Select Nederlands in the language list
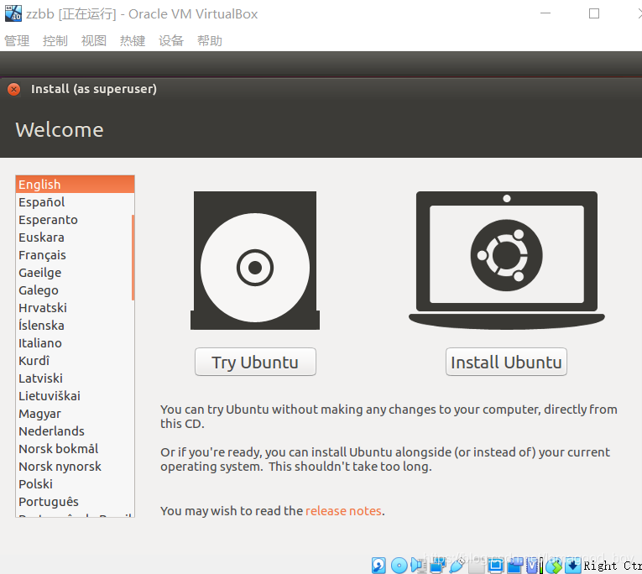This screenshot has width=642, height=574. [x=75, y=430]
